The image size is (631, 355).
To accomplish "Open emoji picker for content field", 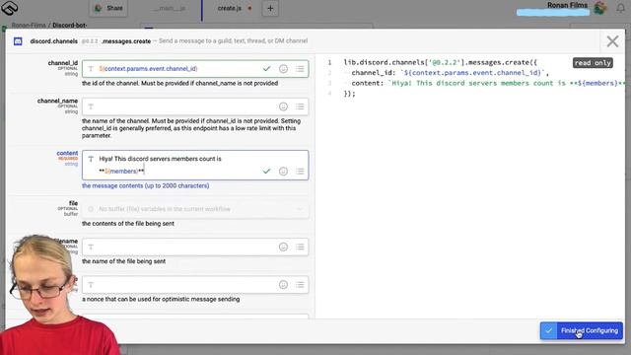I will click(x=283, y=171).
